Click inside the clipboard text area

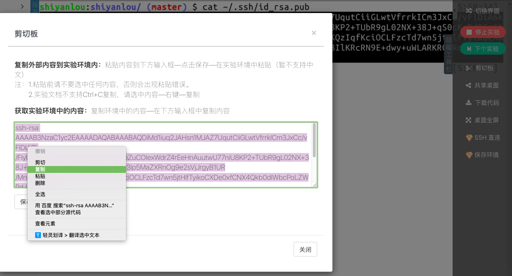pos(166,155)
